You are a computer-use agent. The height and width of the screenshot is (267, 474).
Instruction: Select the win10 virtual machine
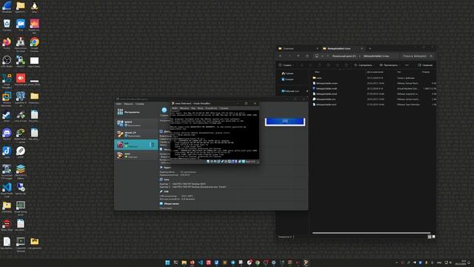(136, 123)
